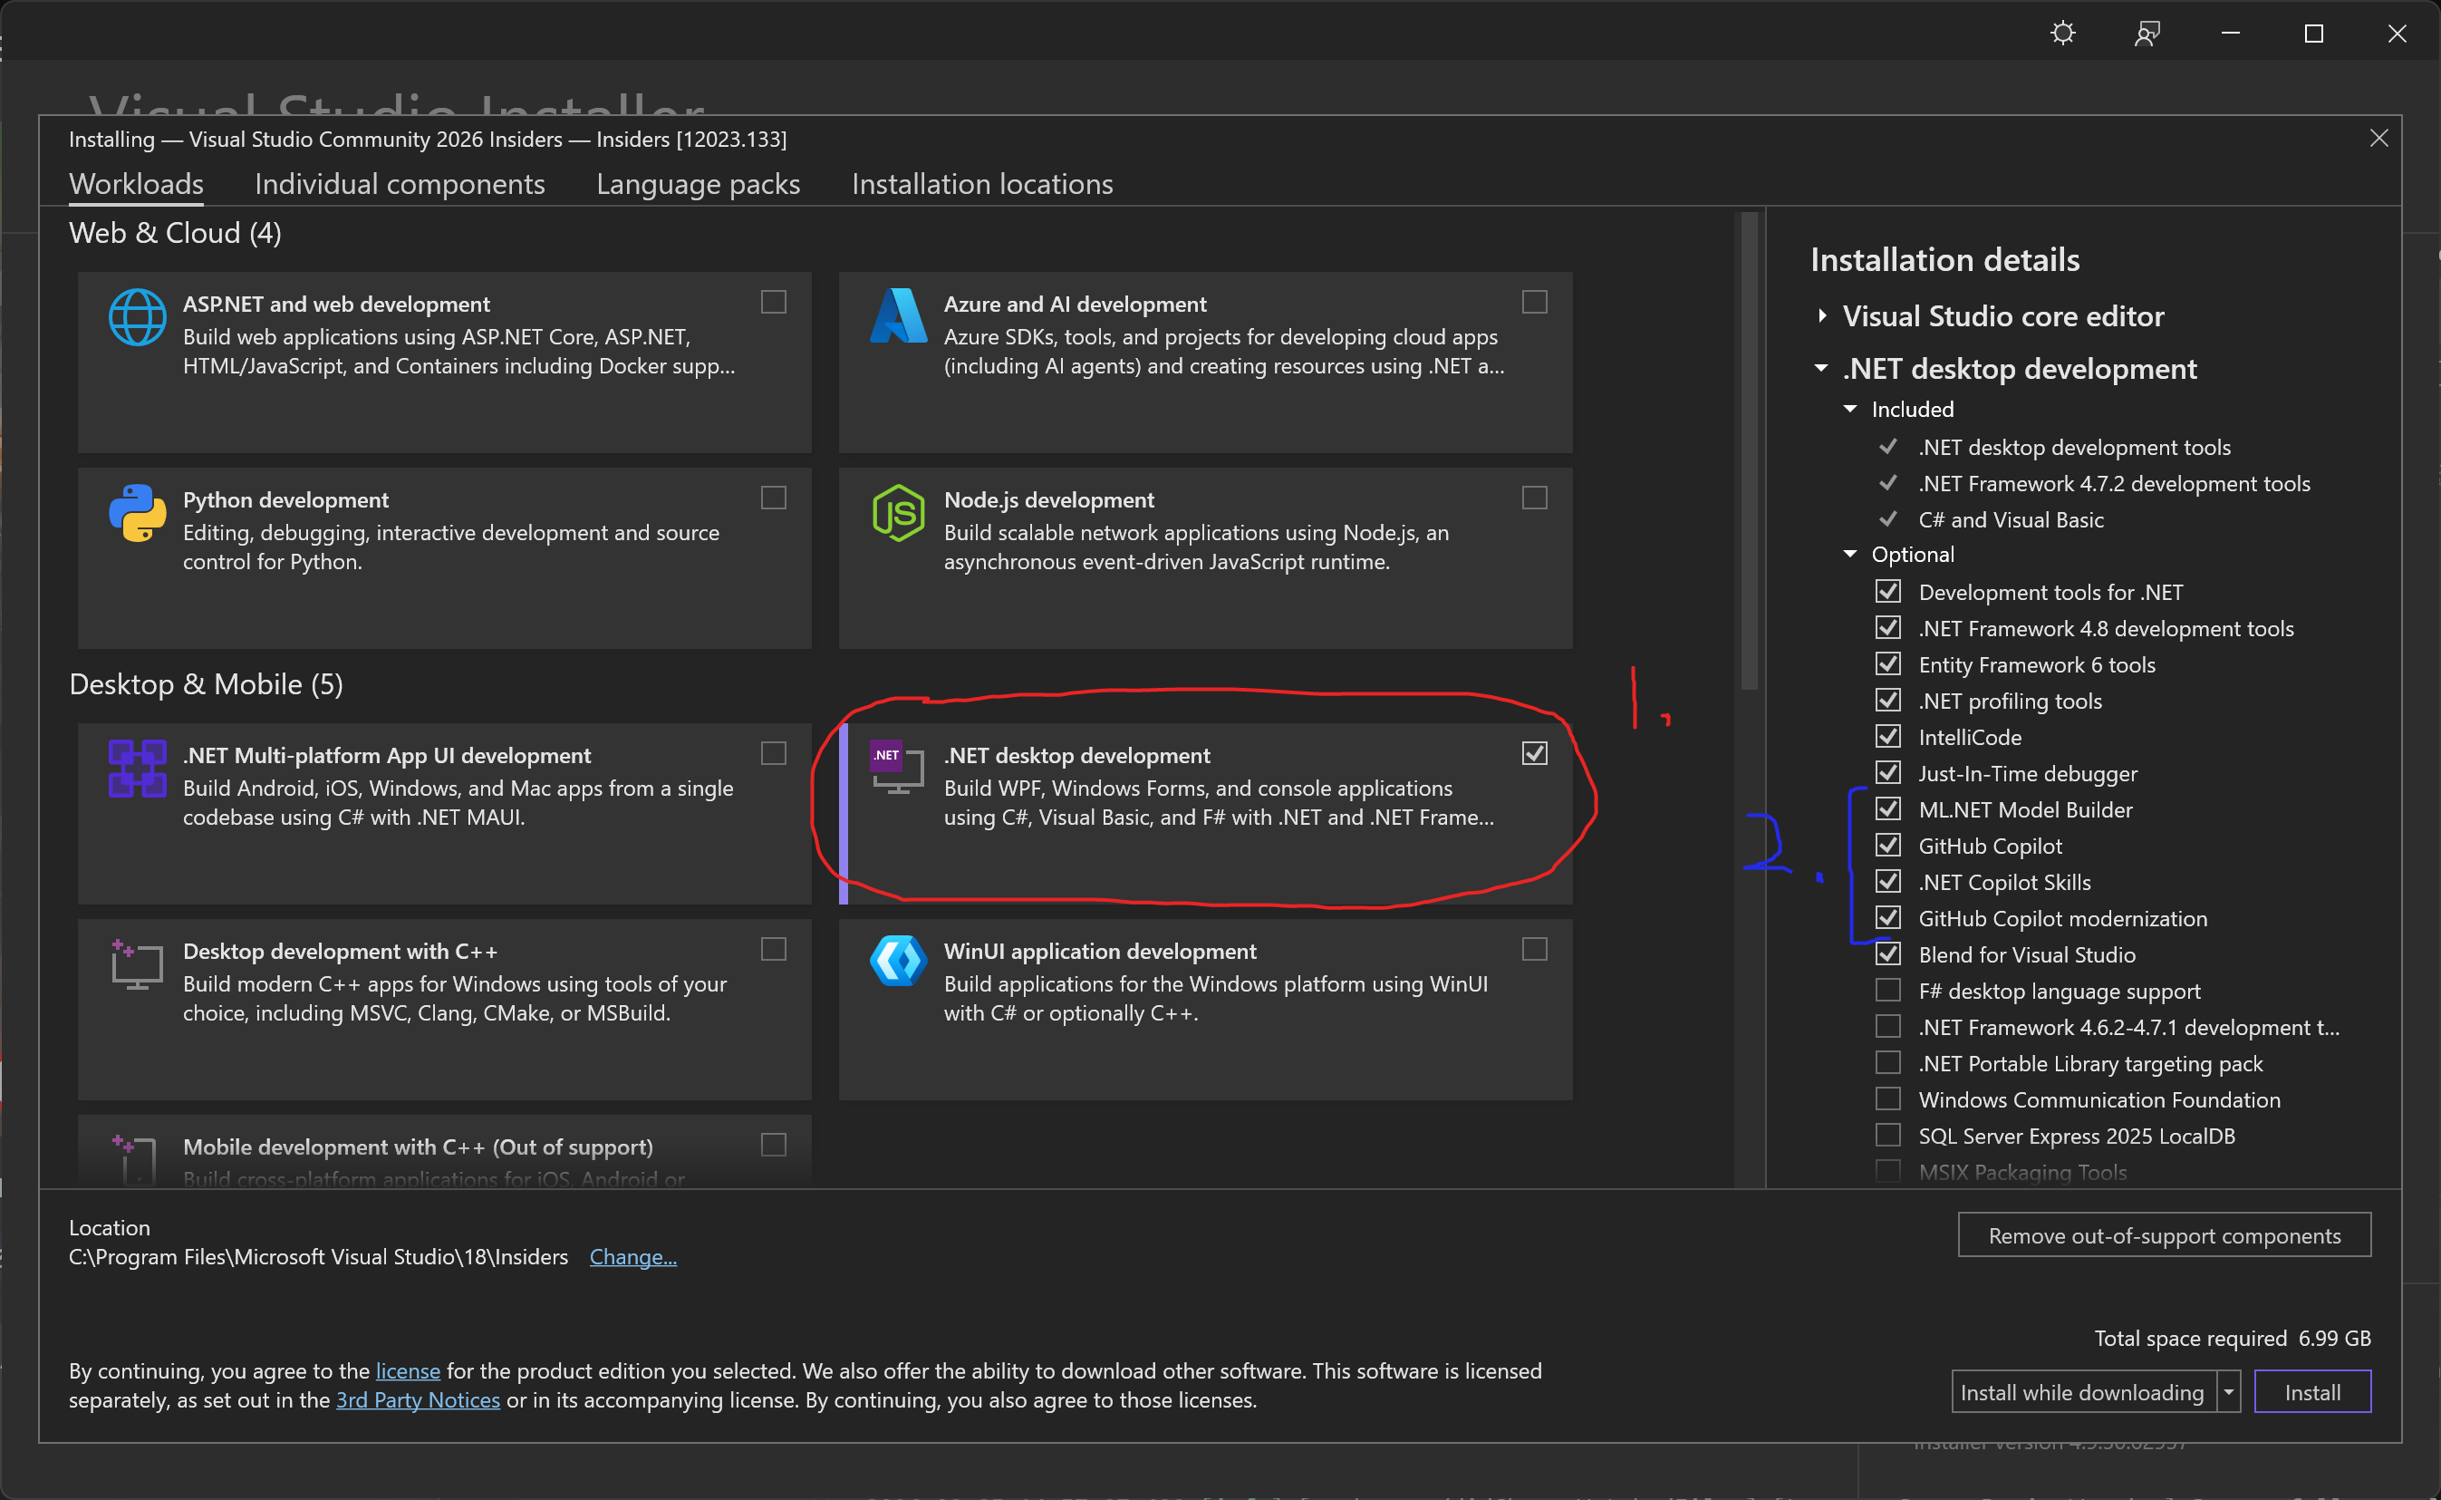Enable Windows Communication Foundation

(x=1887, y=1098)
